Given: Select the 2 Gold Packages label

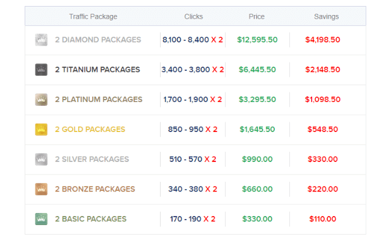Looking at the screenshot, I should tap(90, 130).
